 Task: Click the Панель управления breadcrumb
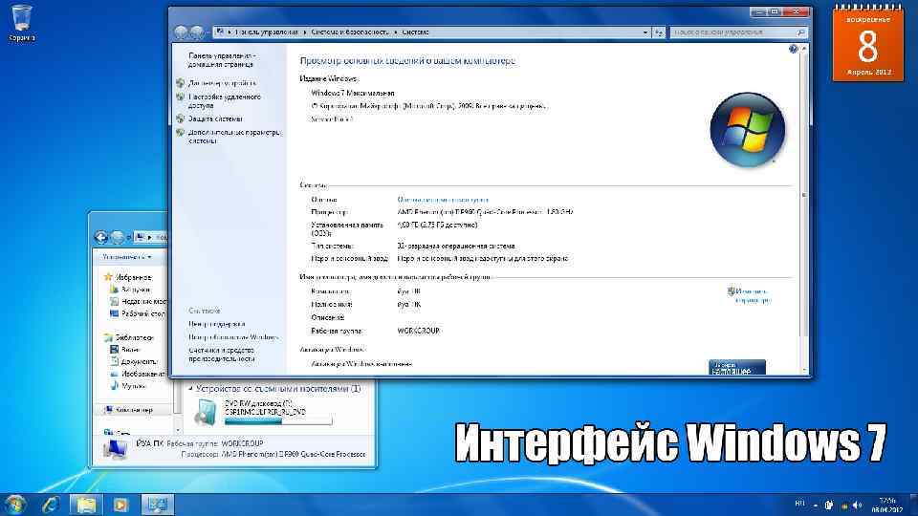pos(267,32)
